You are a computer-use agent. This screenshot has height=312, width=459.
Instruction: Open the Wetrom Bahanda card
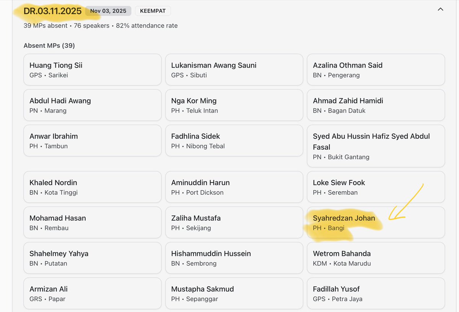(376, 258)
